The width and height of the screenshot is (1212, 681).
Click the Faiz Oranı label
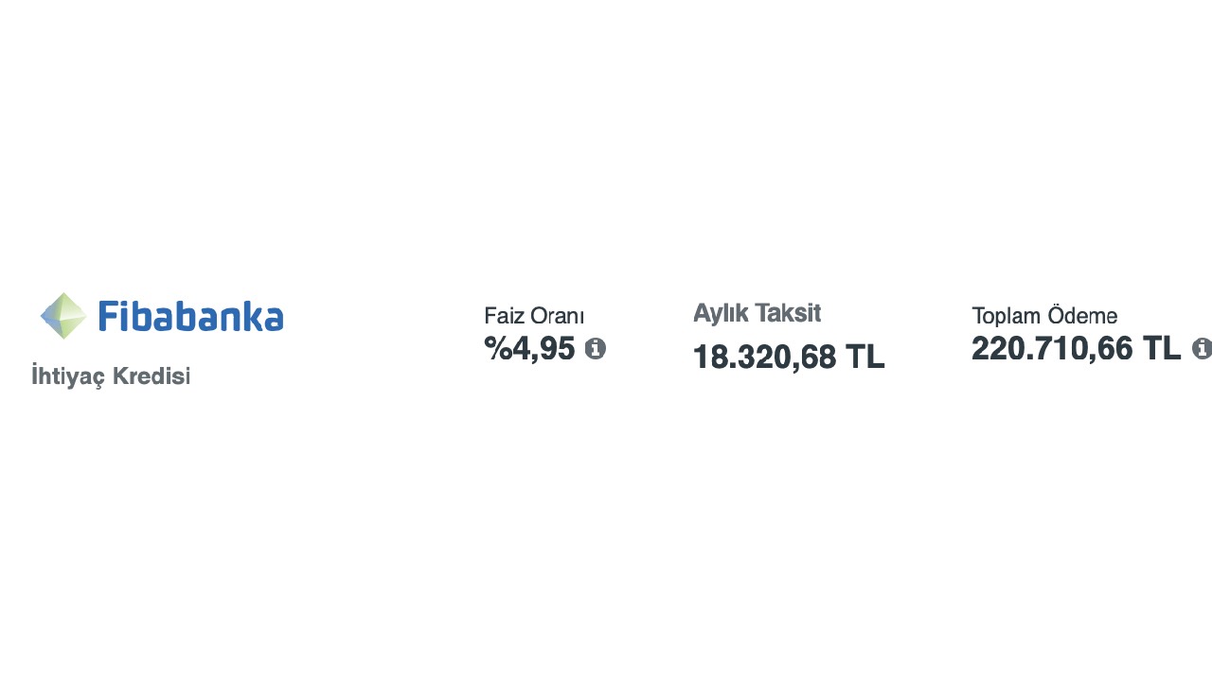click(534, 316)
